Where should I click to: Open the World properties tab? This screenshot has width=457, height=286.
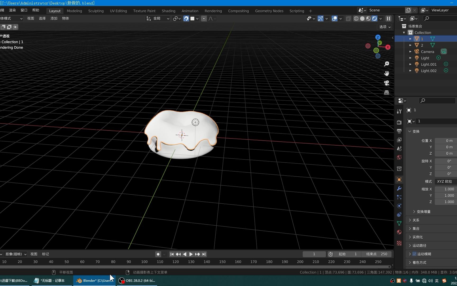point(399,157)
